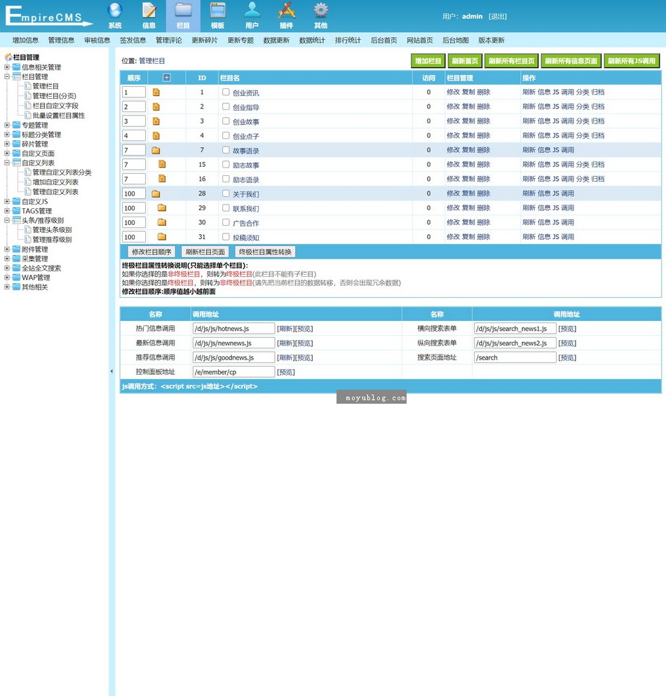Click the page icon in the 创业点子 row
The image size is (666, 696).
[156, 136]
